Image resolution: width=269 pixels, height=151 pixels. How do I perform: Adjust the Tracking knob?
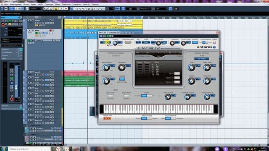[x=115, y=43]
